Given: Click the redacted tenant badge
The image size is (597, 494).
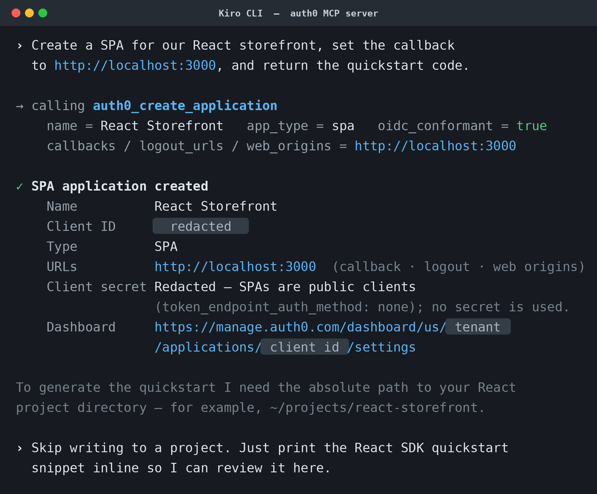Looking at the screenshot, I should (x=478, y=327).
